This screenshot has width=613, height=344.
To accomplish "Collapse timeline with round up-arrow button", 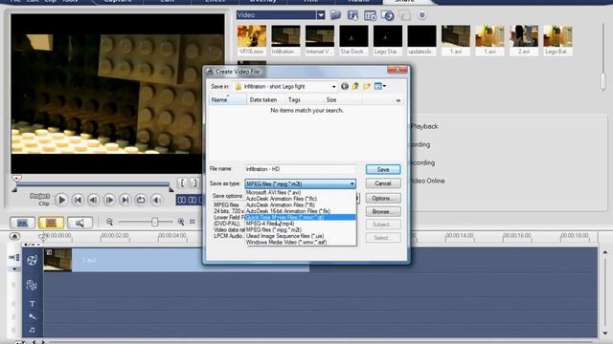I will [14, 236].
